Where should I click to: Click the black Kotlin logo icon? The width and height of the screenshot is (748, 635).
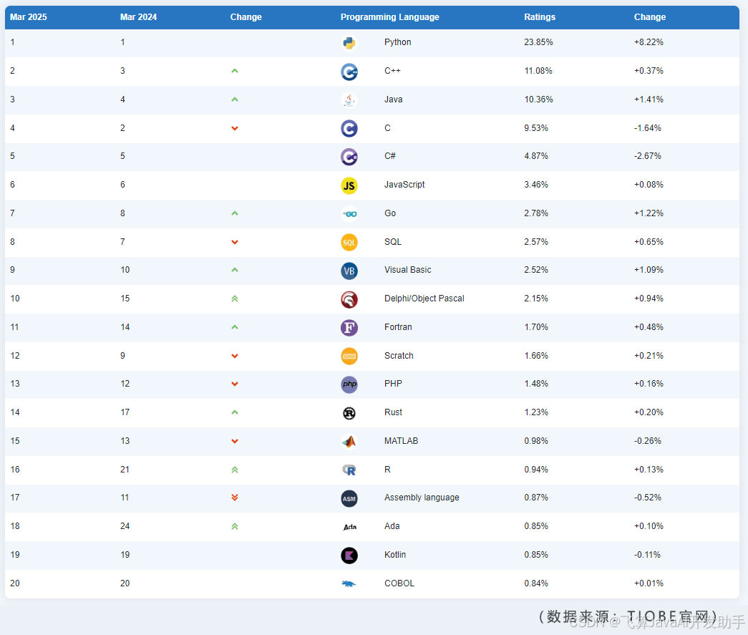coord(349,556)
